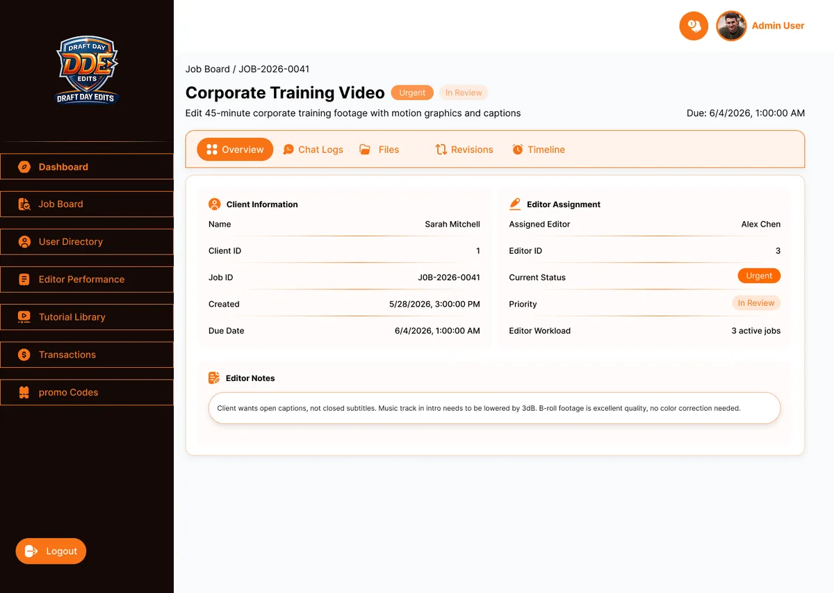Open the Admin User profile avatar
Screen dimensions: 834x593
point(731,26)
